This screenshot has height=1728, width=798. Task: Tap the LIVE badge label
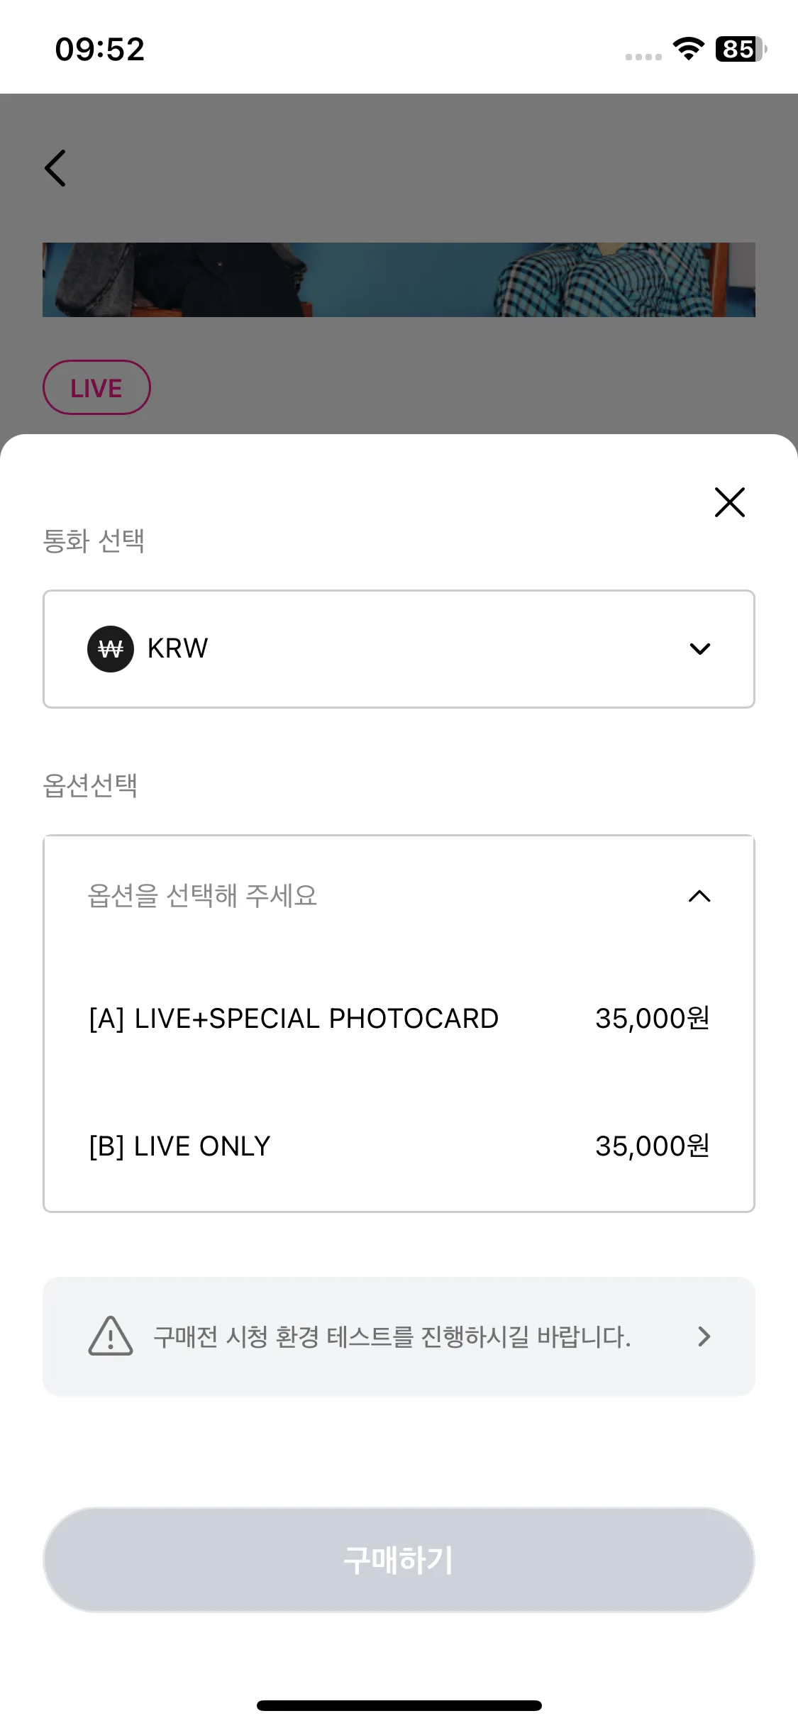coord(96,388)
